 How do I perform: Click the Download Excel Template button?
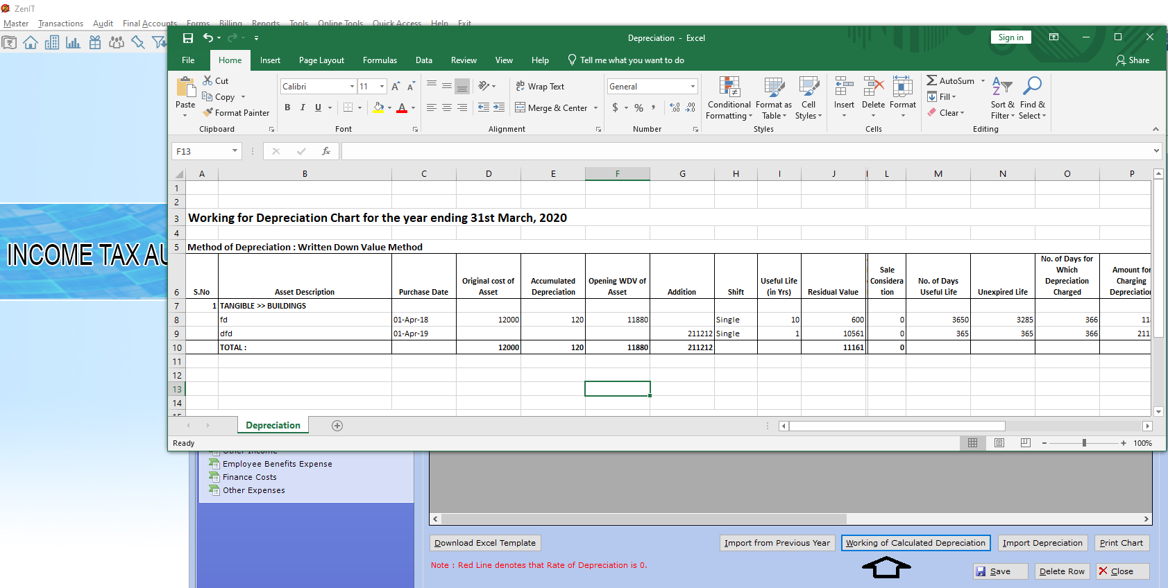485,543
